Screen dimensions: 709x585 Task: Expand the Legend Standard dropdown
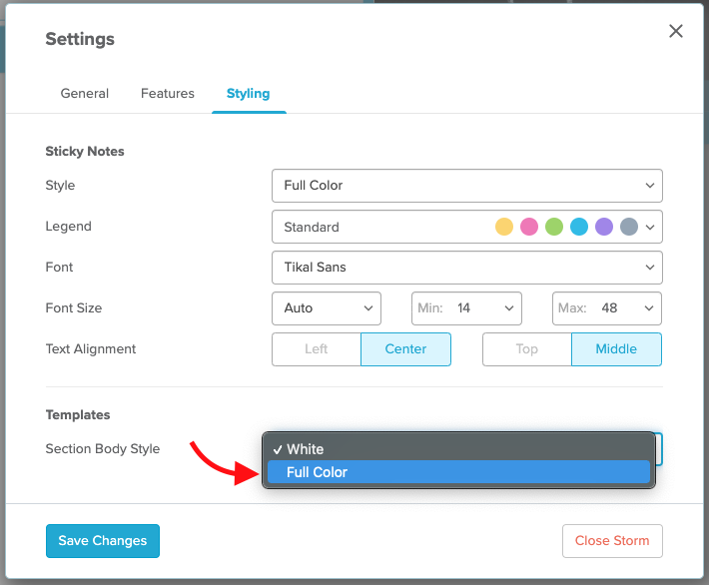point(467,227)
